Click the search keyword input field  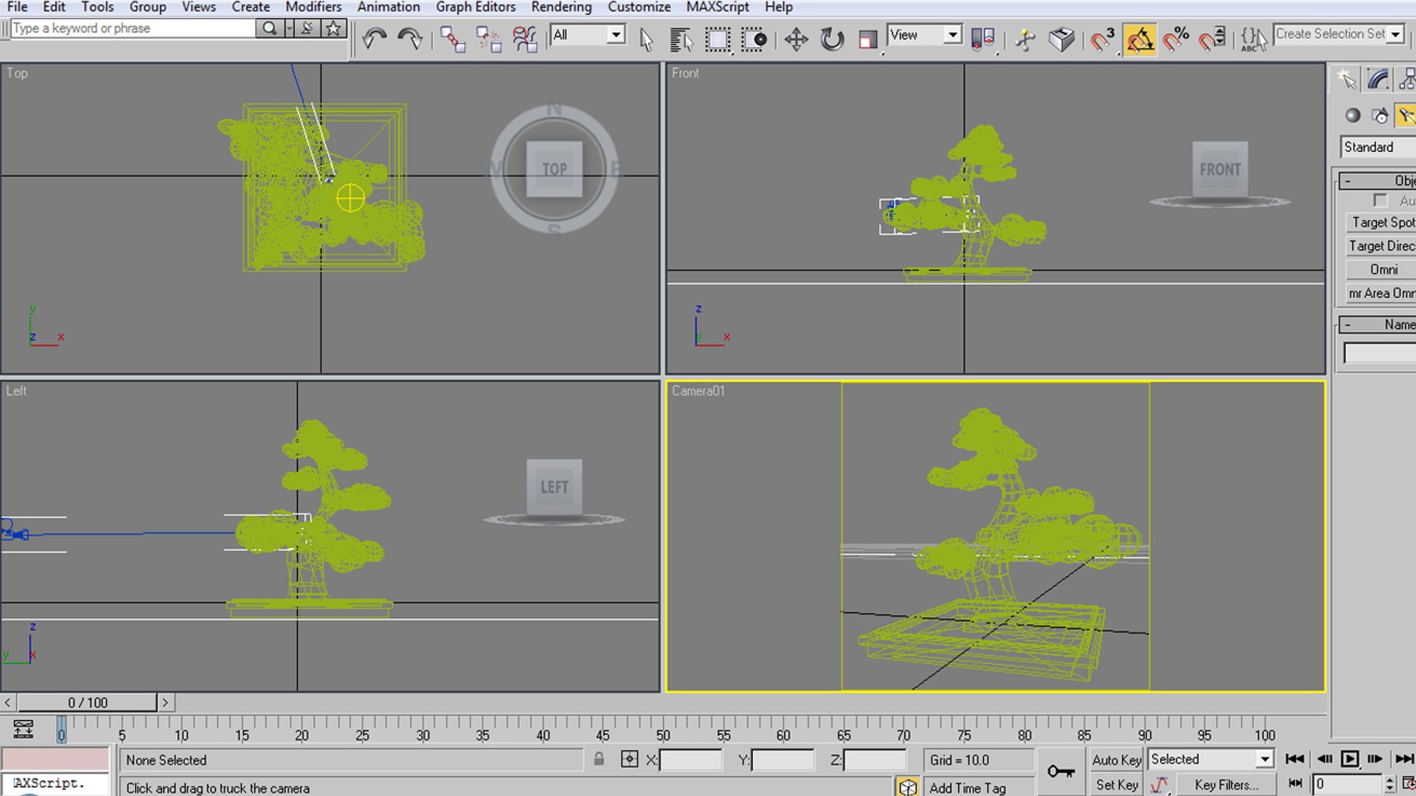coord(133,28)
